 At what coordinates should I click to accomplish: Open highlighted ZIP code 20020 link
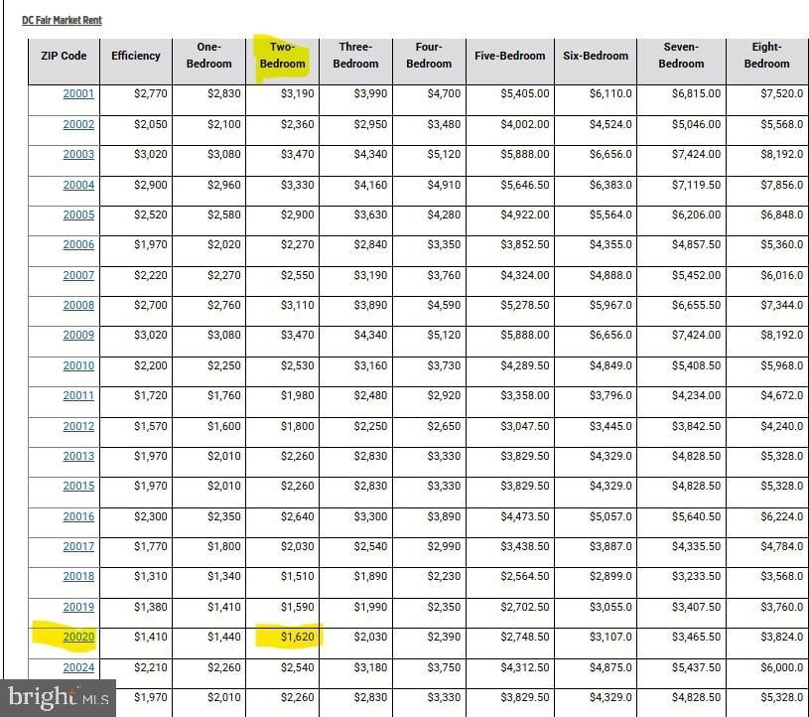coord(78,637)
